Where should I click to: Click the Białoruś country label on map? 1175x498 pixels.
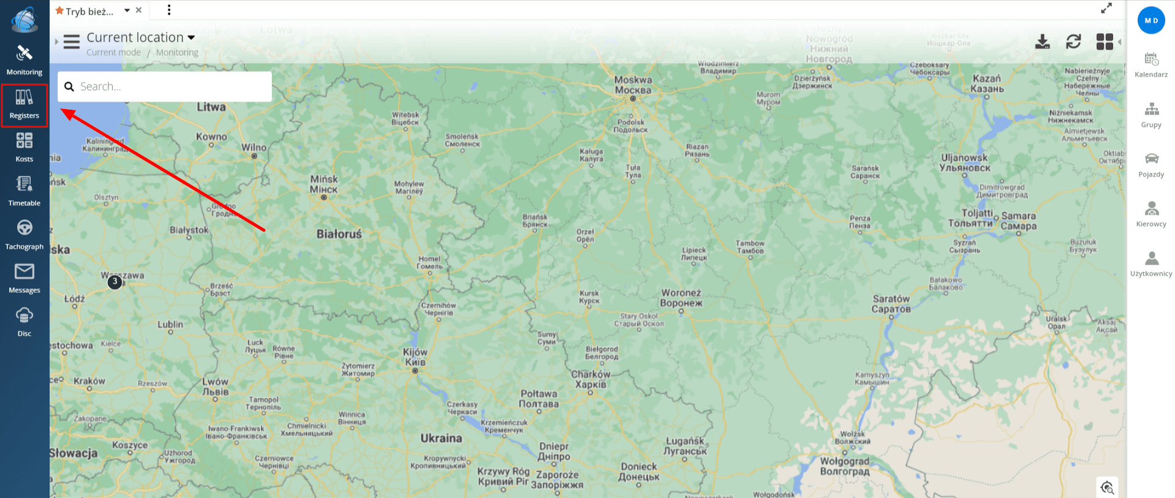point(339,234)
